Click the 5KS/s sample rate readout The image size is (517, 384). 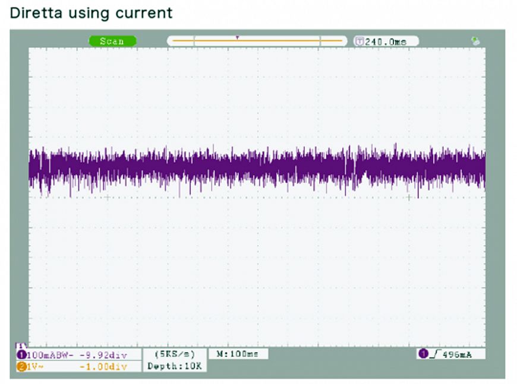coord(175,354)
